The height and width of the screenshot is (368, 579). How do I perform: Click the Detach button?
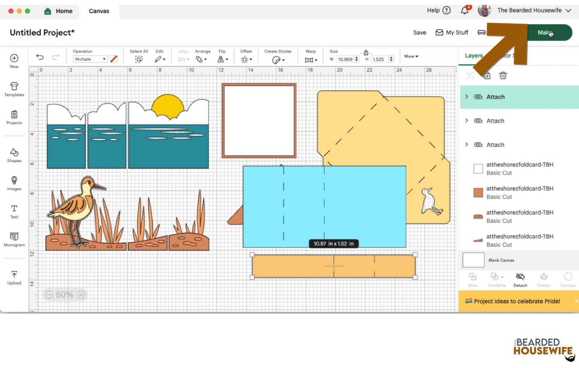pyautogui.click(x=520, y=280)
